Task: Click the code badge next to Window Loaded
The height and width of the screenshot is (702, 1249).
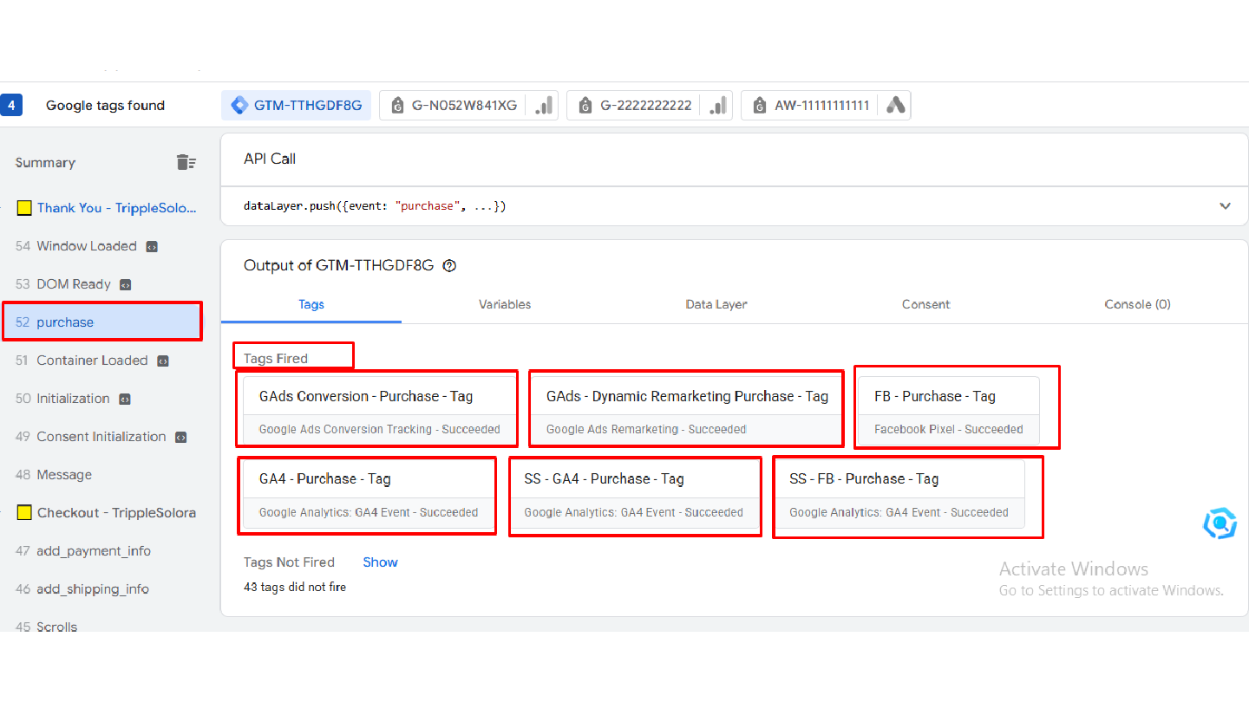Action: pos(152,246)
